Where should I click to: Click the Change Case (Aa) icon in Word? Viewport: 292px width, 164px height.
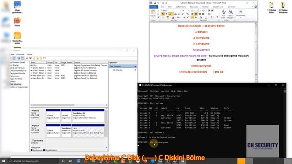click(x=178, y=17)
